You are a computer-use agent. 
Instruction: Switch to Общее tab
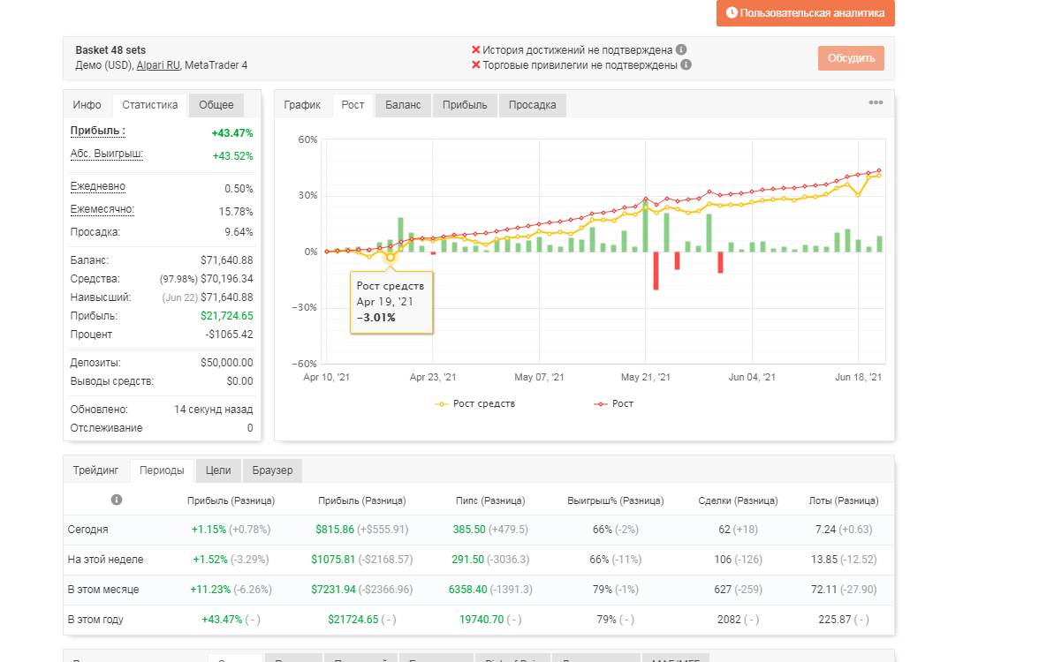[216, 104]
